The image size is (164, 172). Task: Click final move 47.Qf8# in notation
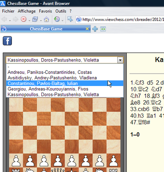[x=140, y=122]
